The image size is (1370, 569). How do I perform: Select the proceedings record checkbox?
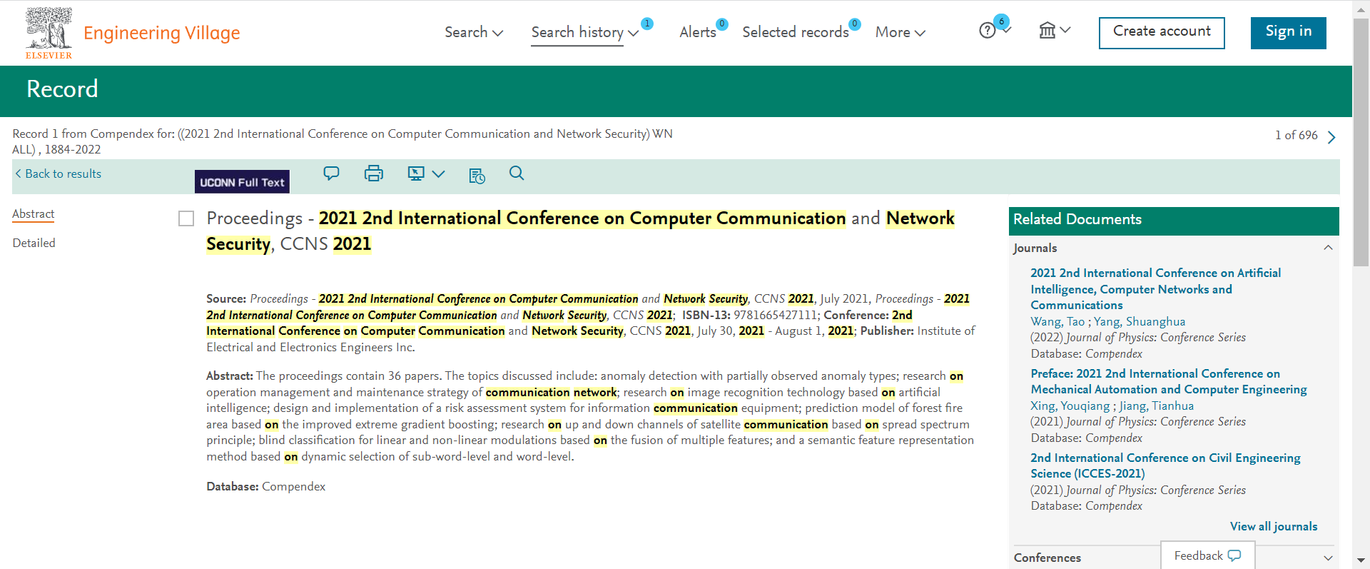pyautogui.click(x=186, y=218)
